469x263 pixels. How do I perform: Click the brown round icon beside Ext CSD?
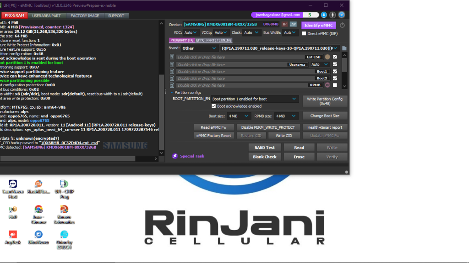coord(327,57)
